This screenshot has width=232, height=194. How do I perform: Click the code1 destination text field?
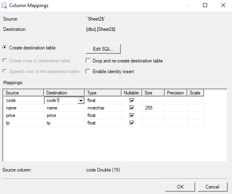tap(61, 100)
